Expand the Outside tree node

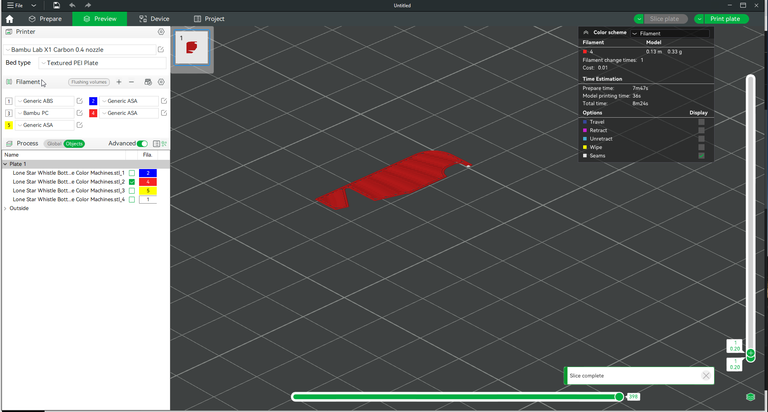pos(5,208)
